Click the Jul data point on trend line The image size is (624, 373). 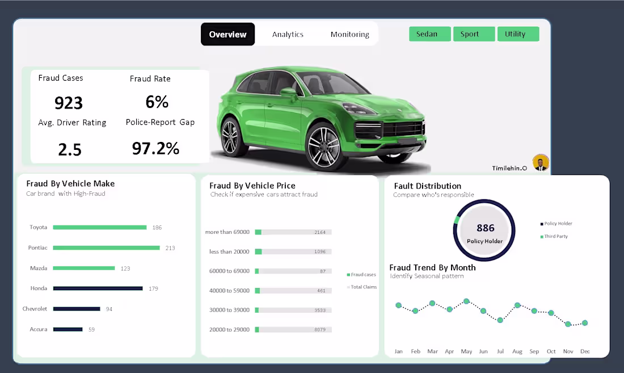pyautogui.click(x=500, y=320)
